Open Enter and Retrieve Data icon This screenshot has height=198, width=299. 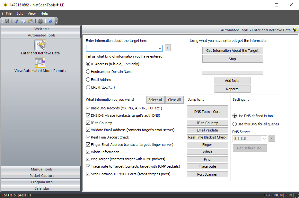click(x=40, y=45)
